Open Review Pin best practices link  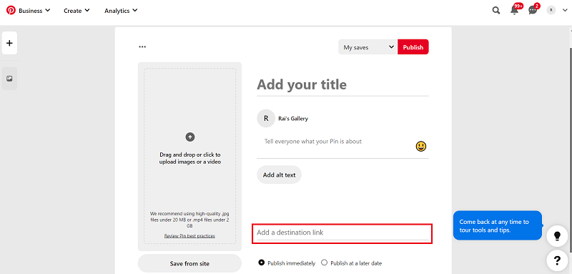189,236
